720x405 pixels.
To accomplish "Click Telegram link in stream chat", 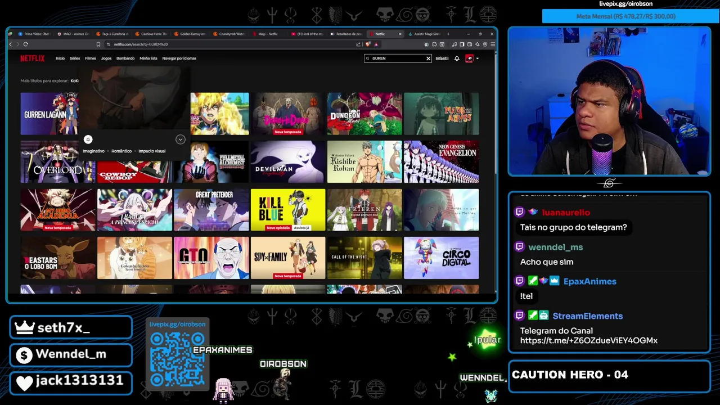I will pos(588,341).
